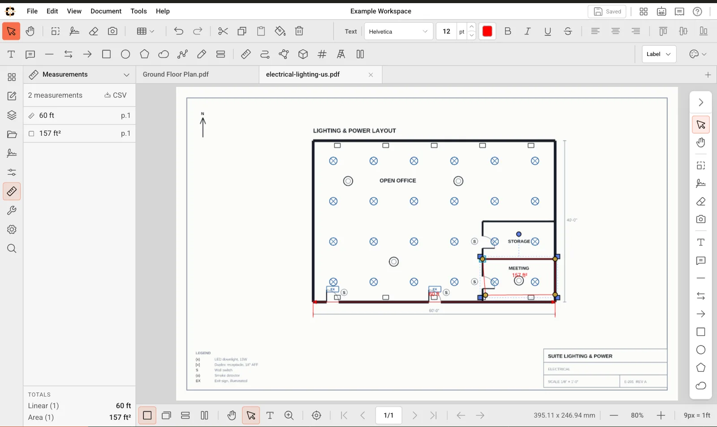Click the red text color swatch
This screenshot has height=427, width=717.
click(487, 31)
